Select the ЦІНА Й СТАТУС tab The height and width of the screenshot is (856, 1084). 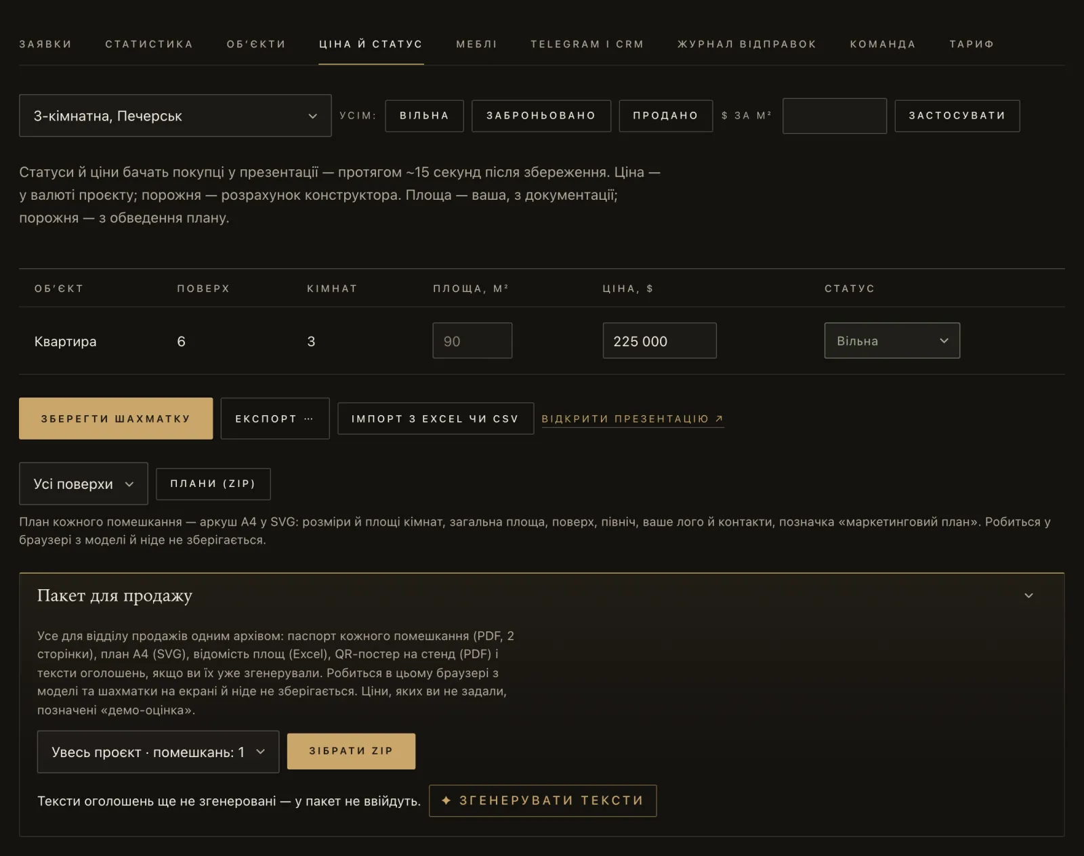click(x=371, y=44)
